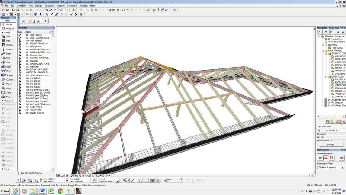Collapse the ROOF FRAMING folder in Navigator
Viewport: 346px width, 195px height.
click(323, 51)
